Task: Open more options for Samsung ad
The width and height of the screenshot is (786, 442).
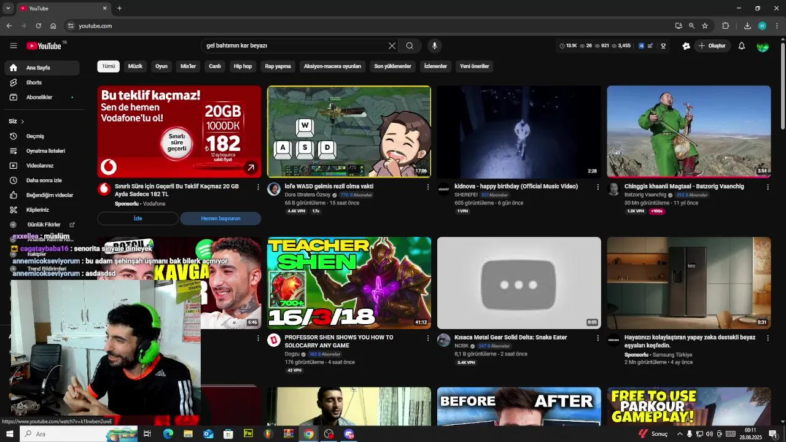Action: coord(768,338)
